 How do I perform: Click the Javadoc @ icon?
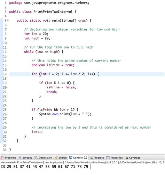point(20,158)
